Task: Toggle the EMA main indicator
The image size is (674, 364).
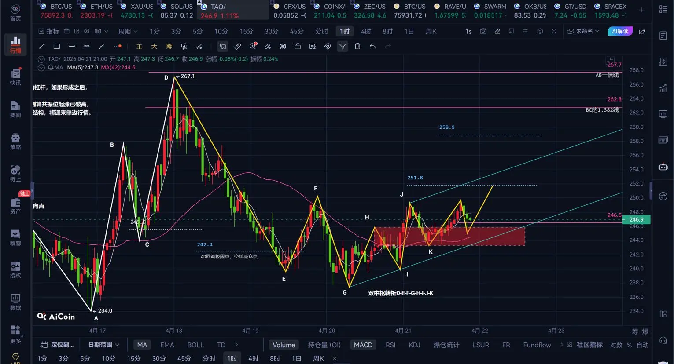Action: (x=167, y=345)
